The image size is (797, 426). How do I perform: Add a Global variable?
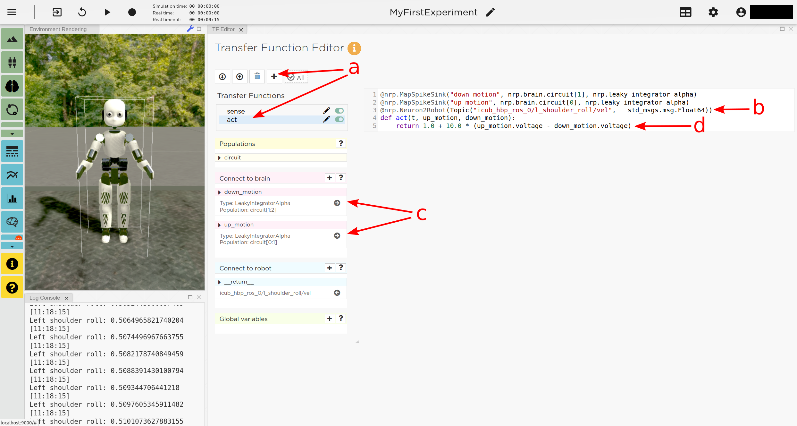pyautogui.click(x=330, y=319)
